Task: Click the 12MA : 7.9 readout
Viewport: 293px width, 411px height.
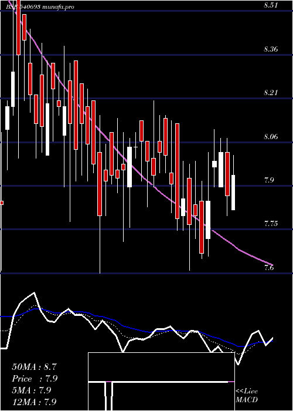Action: tap(34, 402)
